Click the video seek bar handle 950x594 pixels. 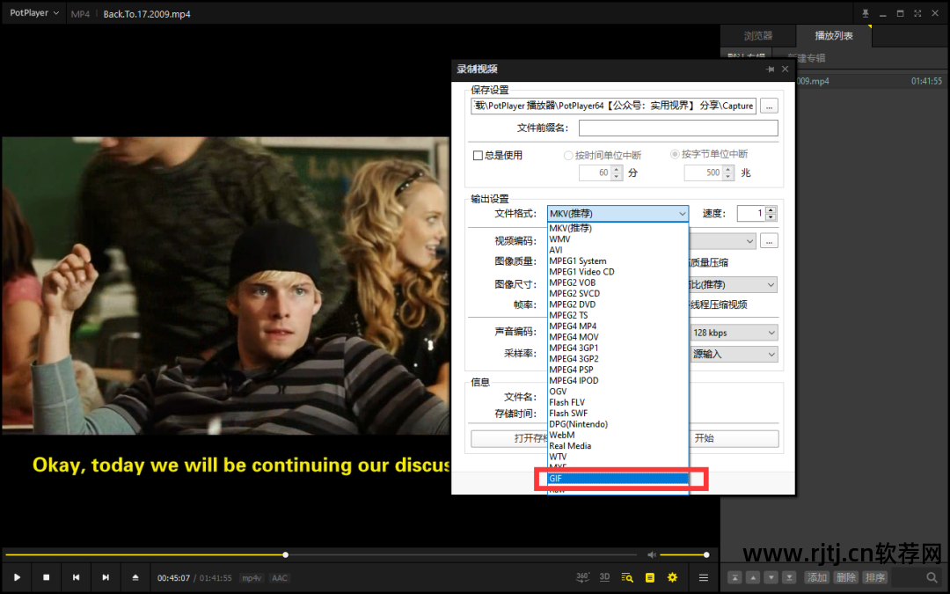pos(285,554)
